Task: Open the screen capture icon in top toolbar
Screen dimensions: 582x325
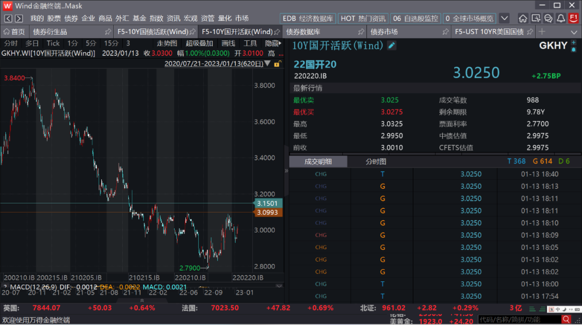Action: pyautogui.click(x=536, y=18)
